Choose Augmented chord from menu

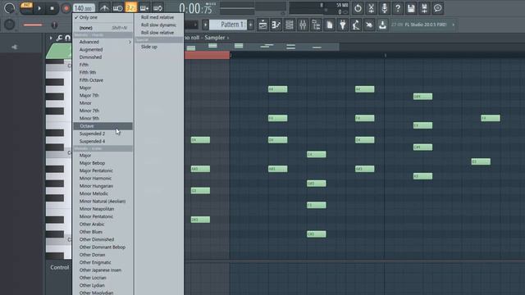coord(103,49)
